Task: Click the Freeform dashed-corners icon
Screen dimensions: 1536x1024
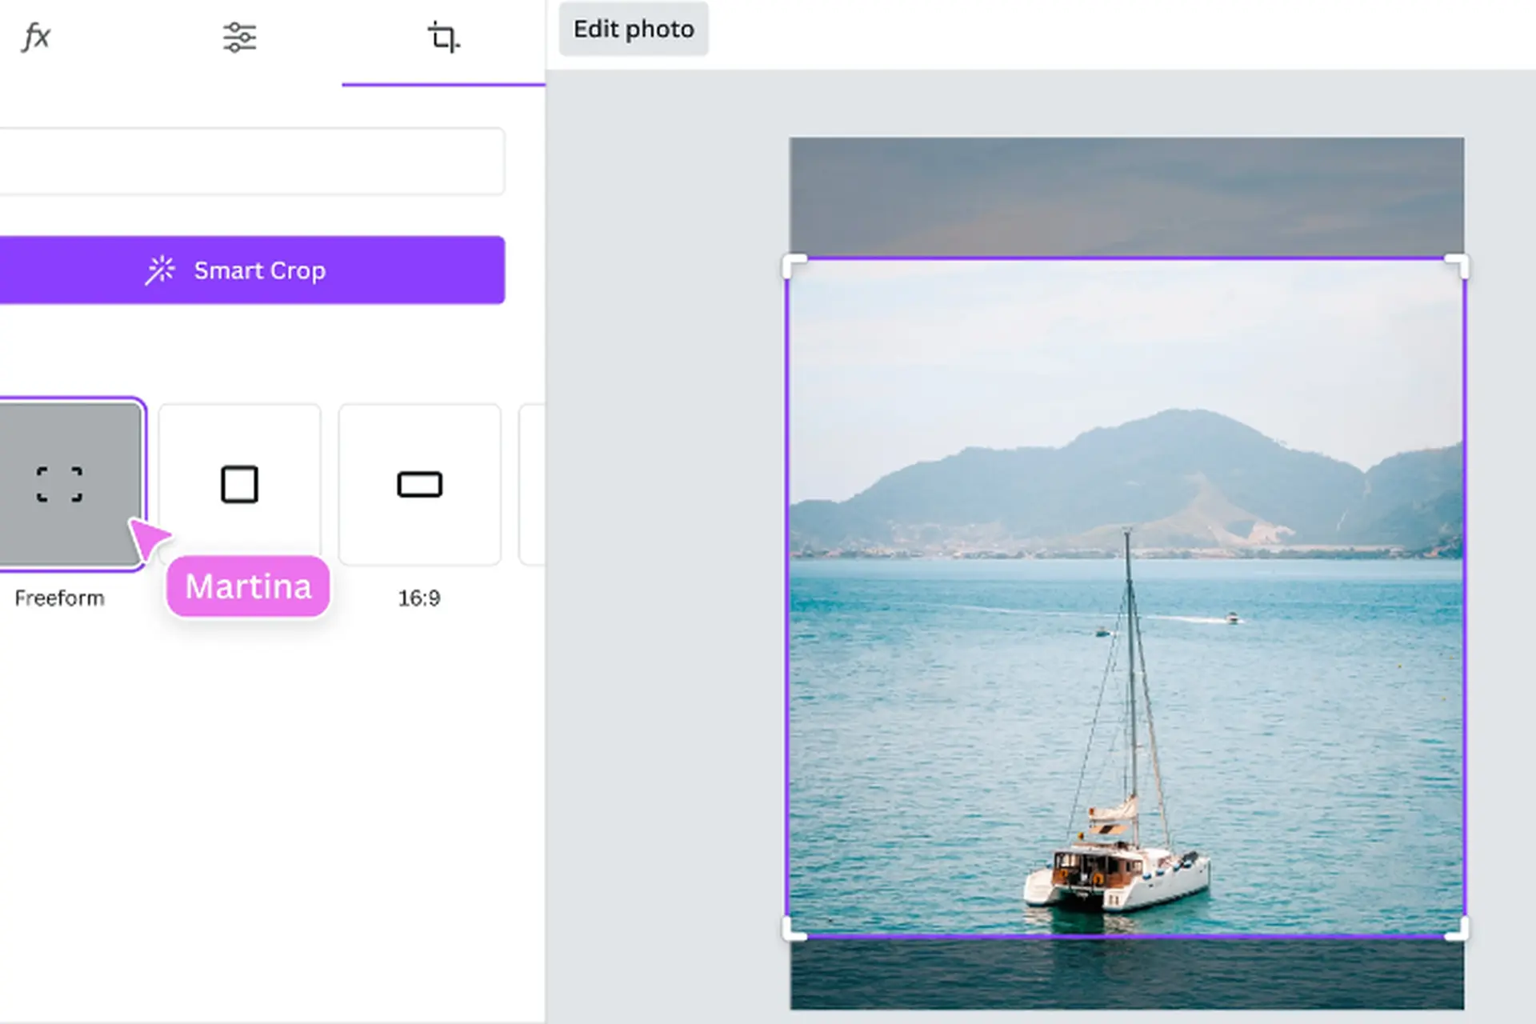Action: tap(59, 484)
